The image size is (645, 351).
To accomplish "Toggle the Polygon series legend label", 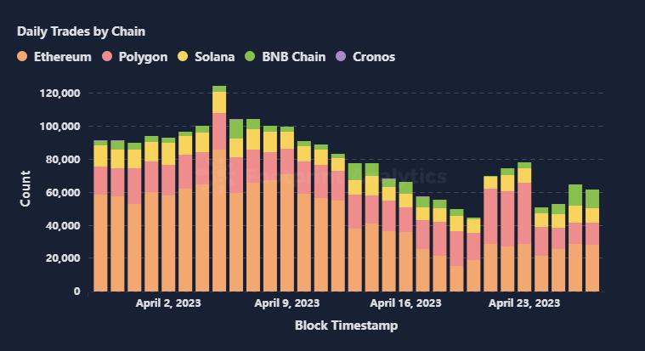I will pos(143,57).
